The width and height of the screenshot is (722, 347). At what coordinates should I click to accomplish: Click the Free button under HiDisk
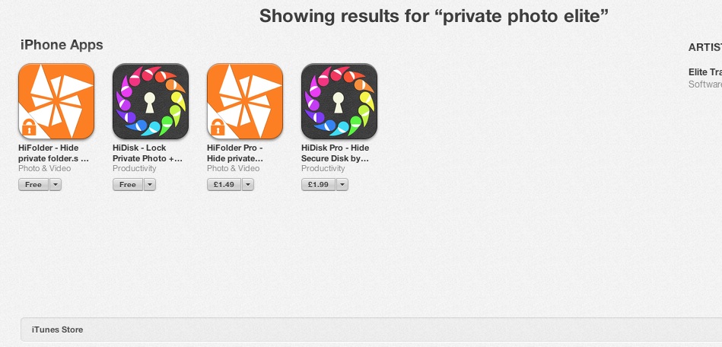[128, 185]
